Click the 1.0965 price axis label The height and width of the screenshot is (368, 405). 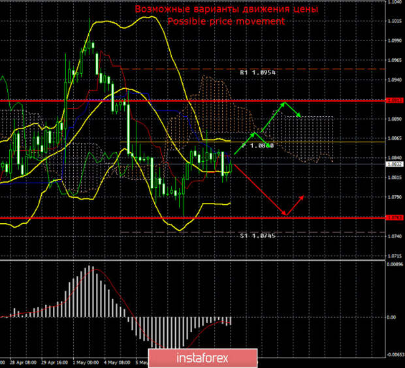395,60
